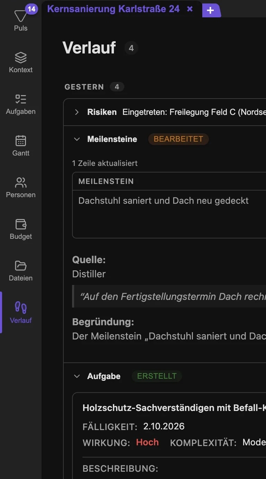
Task: Click the due date 2.10.2026
Action: 164,426
